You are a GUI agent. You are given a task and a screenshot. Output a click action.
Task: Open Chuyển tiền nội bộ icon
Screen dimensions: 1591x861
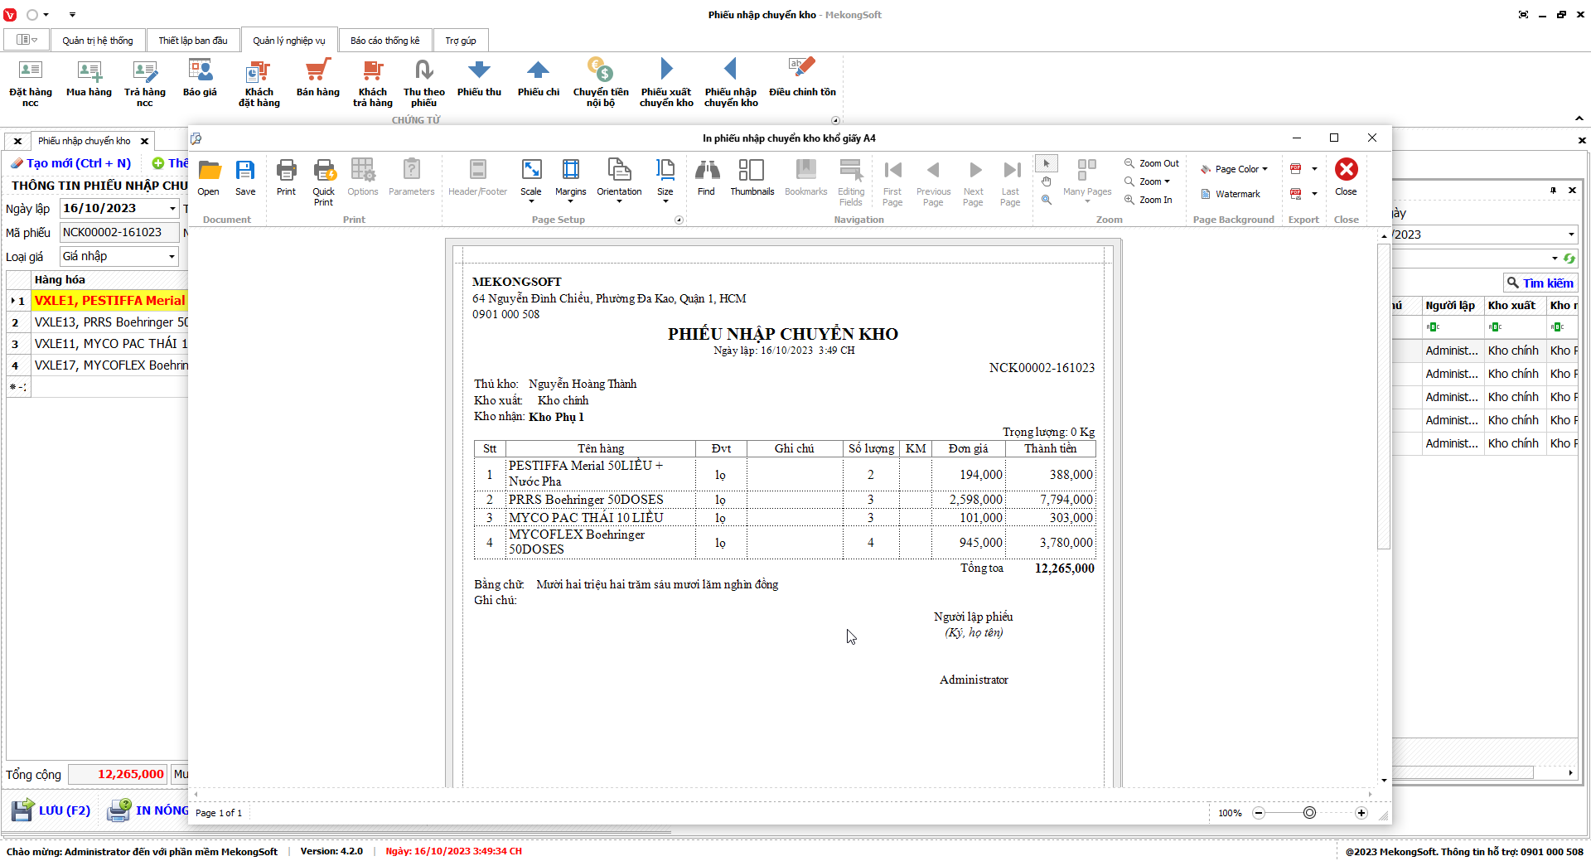coord(601,83)
